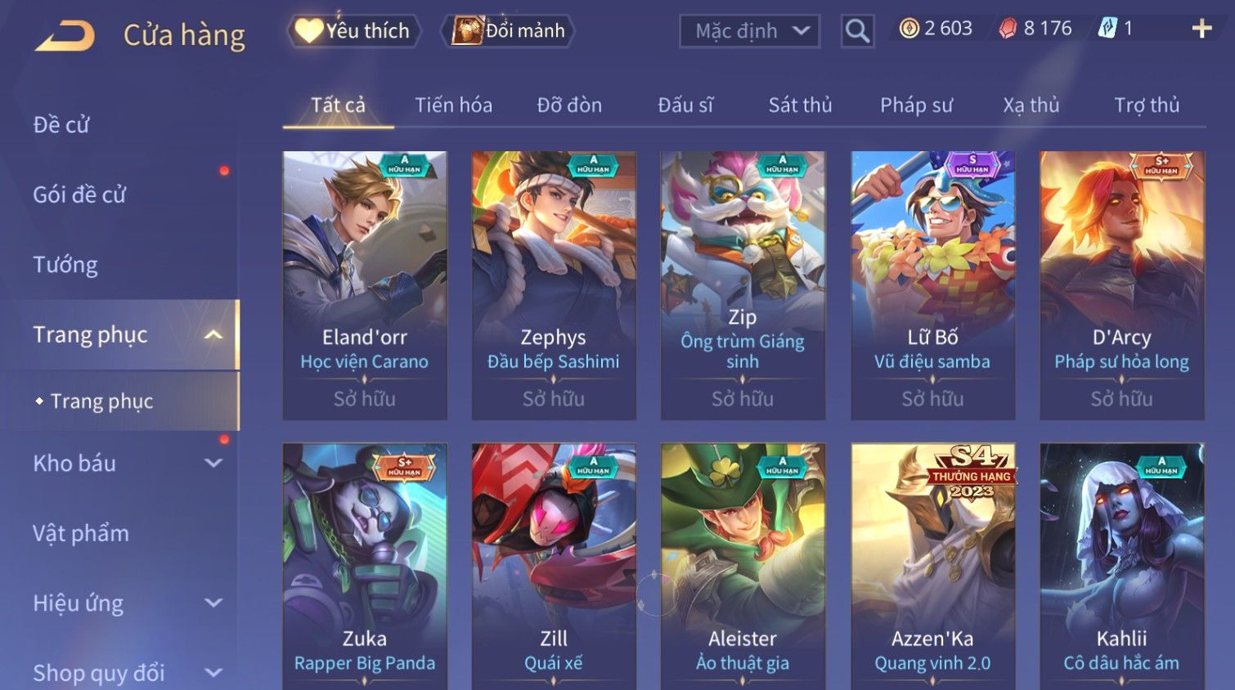The width and height of the screenshot is (1235, 690).
Task: Open the Yêu thích heart favorites
Action: point(309,30)
